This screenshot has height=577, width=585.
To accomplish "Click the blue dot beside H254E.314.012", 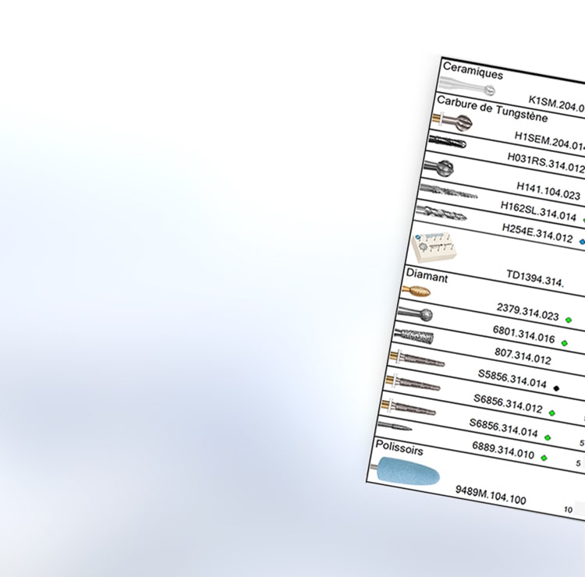I will pyautogui.click(x=582, y=242).
